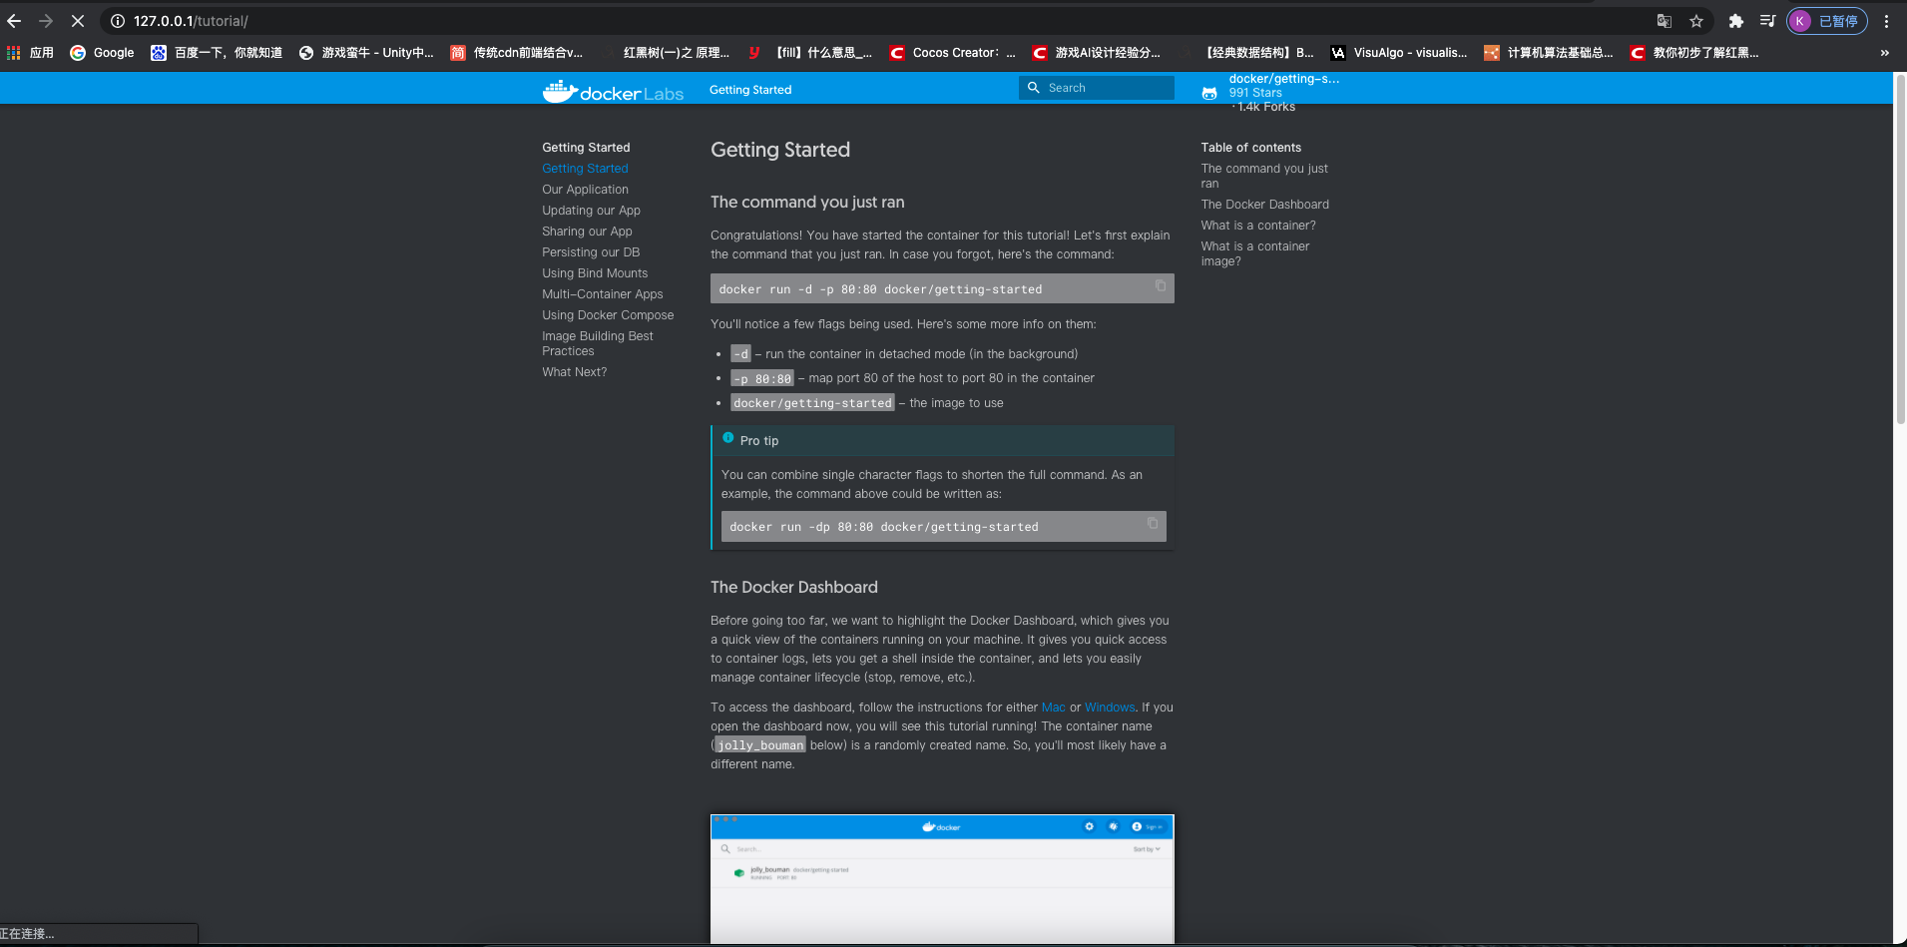This screenshot has width=1907, height=947.
Task: Open the 红黑树(一) bookmark
Action: (666, 53)
